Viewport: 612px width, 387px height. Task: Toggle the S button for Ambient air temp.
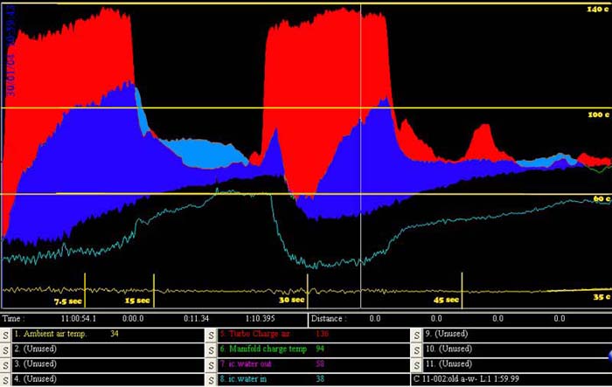tap(5, 335)
